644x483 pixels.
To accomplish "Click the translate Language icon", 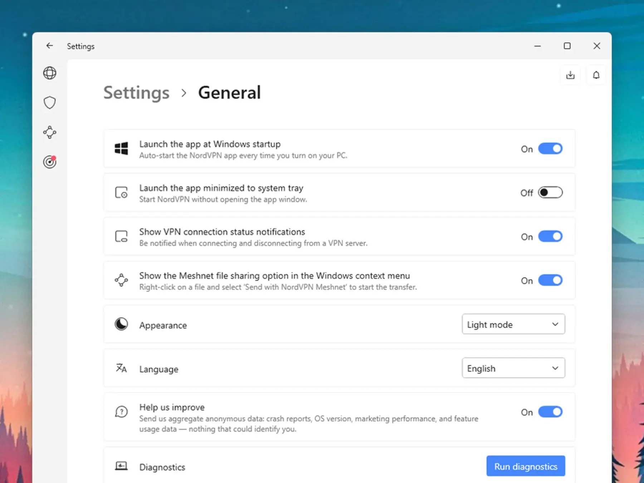I will pos(121,368).
